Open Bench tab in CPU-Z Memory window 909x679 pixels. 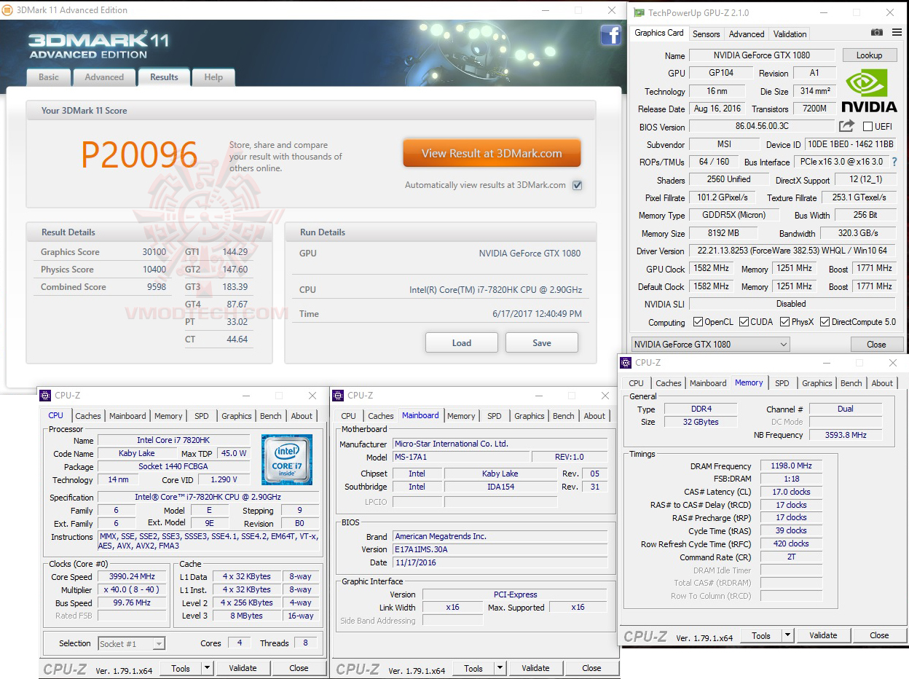tap(851, 383)
